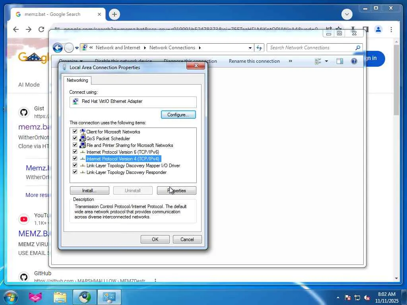Viewport: 407px width, 305px height.
Task: Open Chrome tab search dropdown
Action: pos(347,14)
